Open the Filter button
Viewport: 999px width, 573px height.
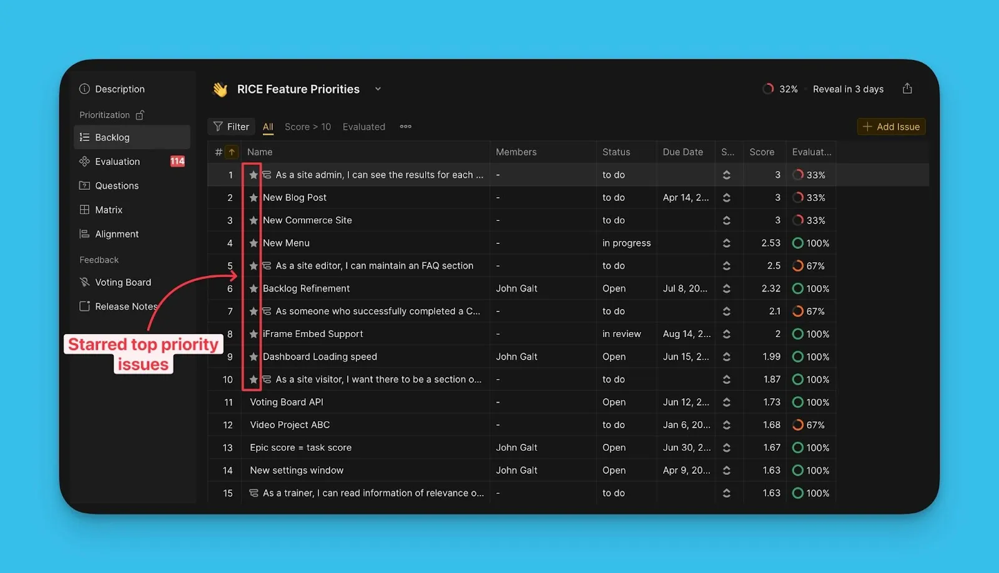231,127
